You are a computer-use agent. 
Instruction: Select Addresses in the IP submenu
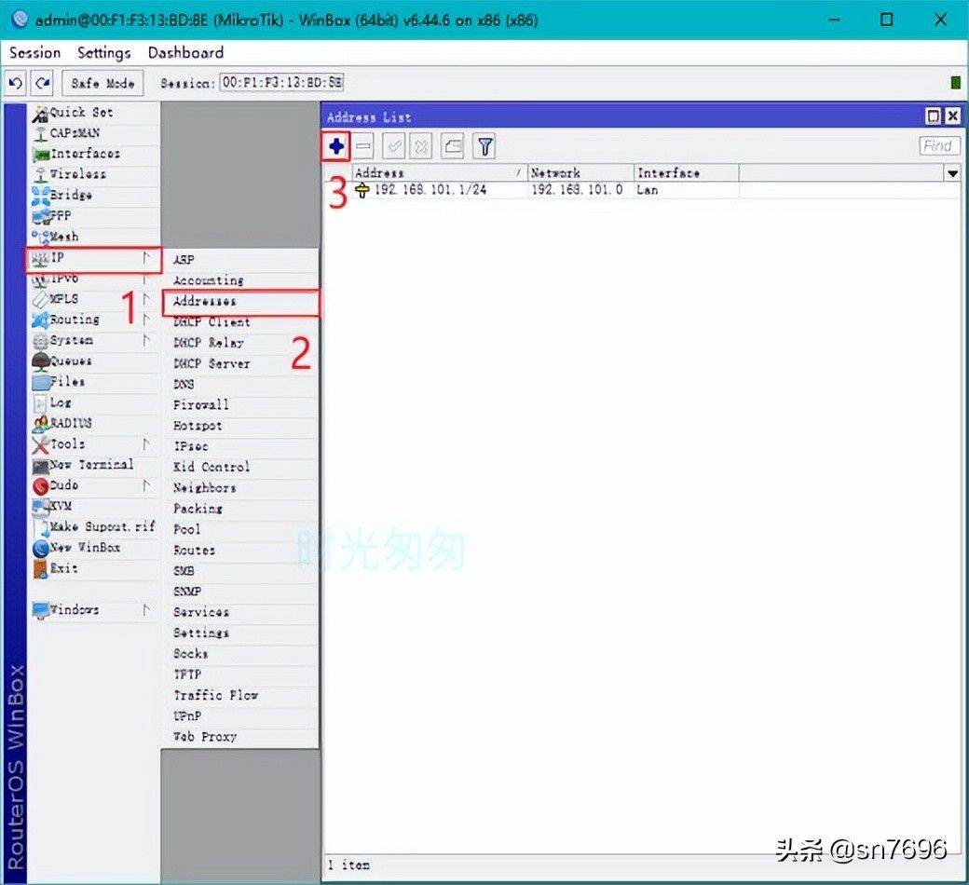(241, 302)
